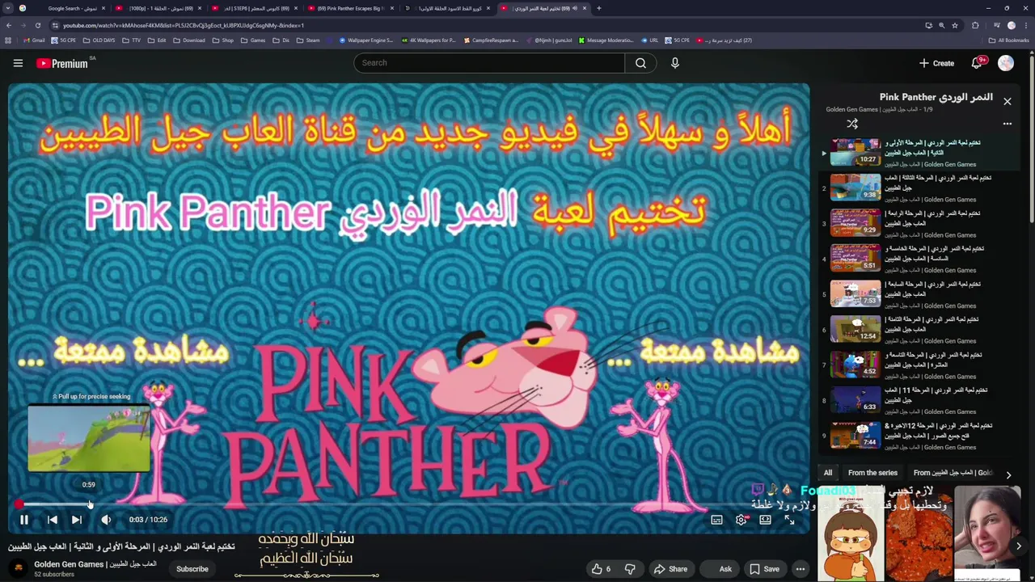
Task: Open the notifications bell
Action: pyautogui.click(x=978, y=63)
